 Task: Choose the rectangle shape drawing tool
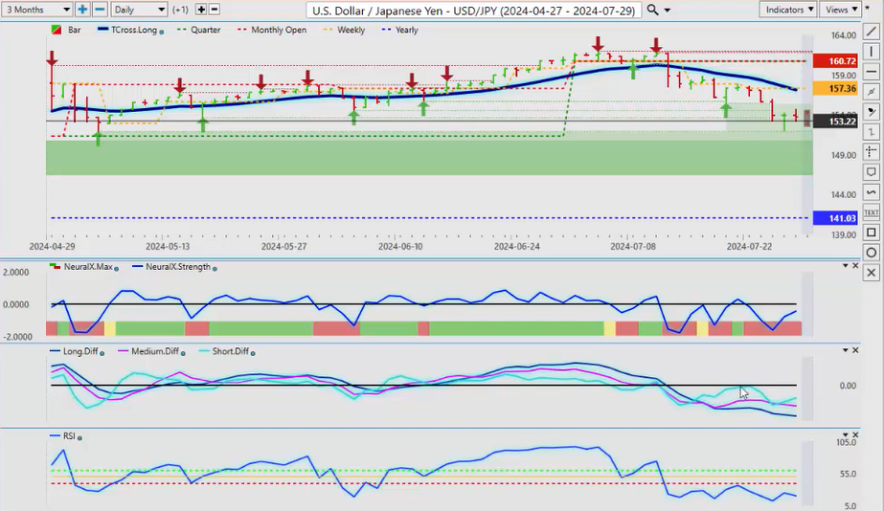pos(871,233)
